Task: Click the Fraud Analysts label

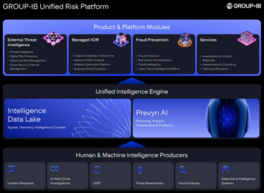Action: [189, 183]
